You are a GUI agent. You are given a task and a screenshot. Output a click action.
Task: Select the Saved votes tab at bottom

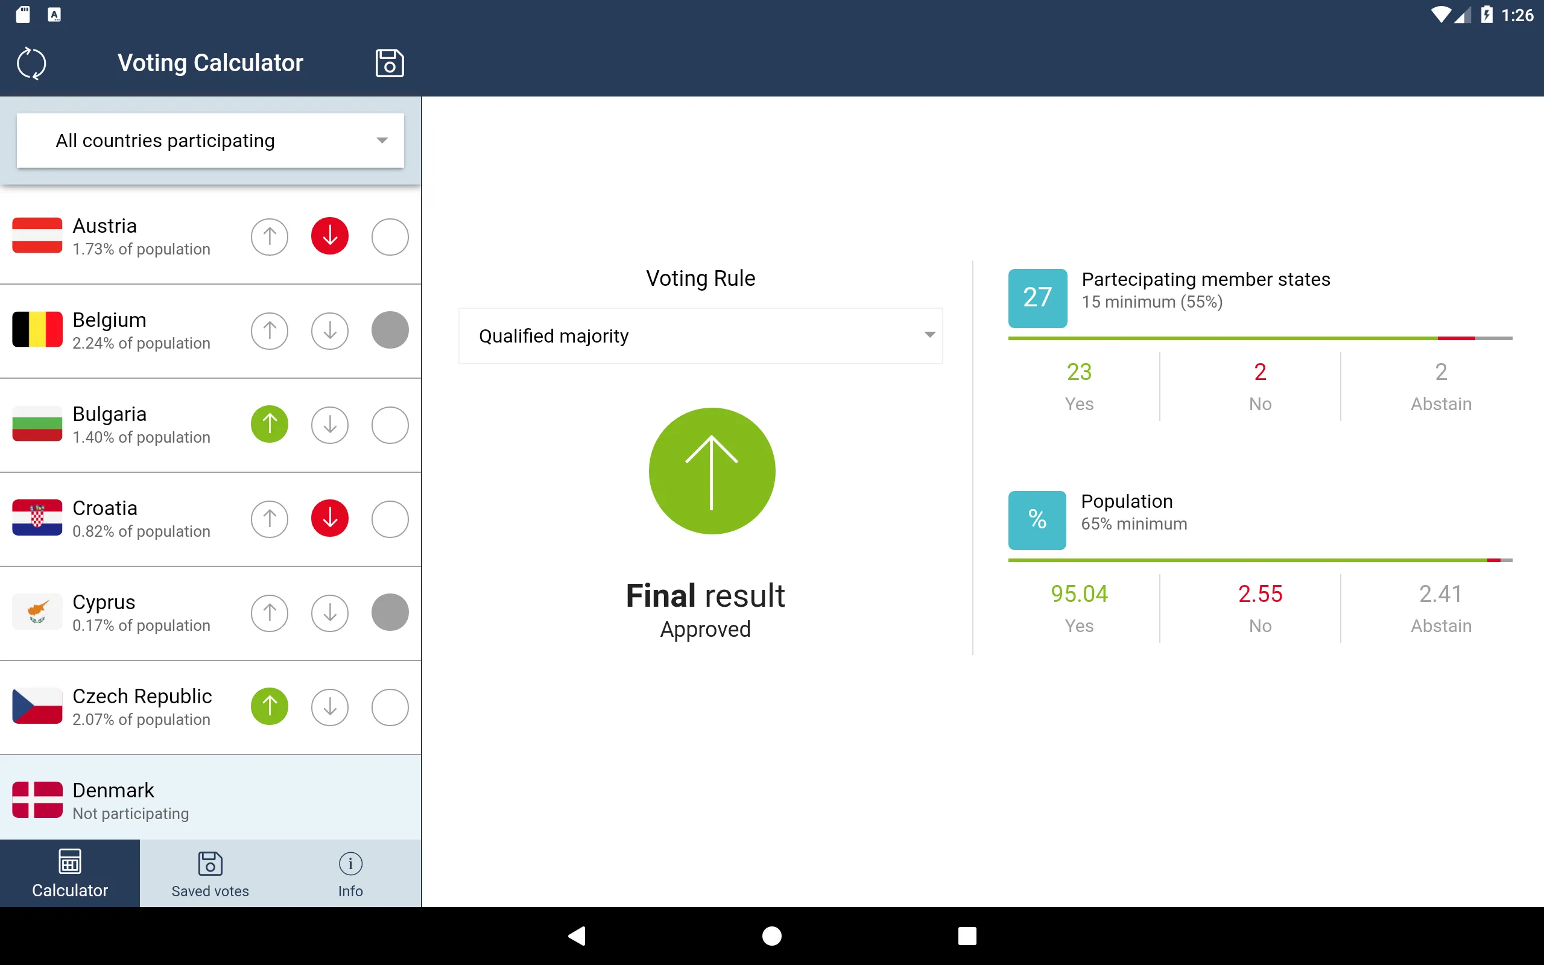pyautogui.click(x=209, y=874)
